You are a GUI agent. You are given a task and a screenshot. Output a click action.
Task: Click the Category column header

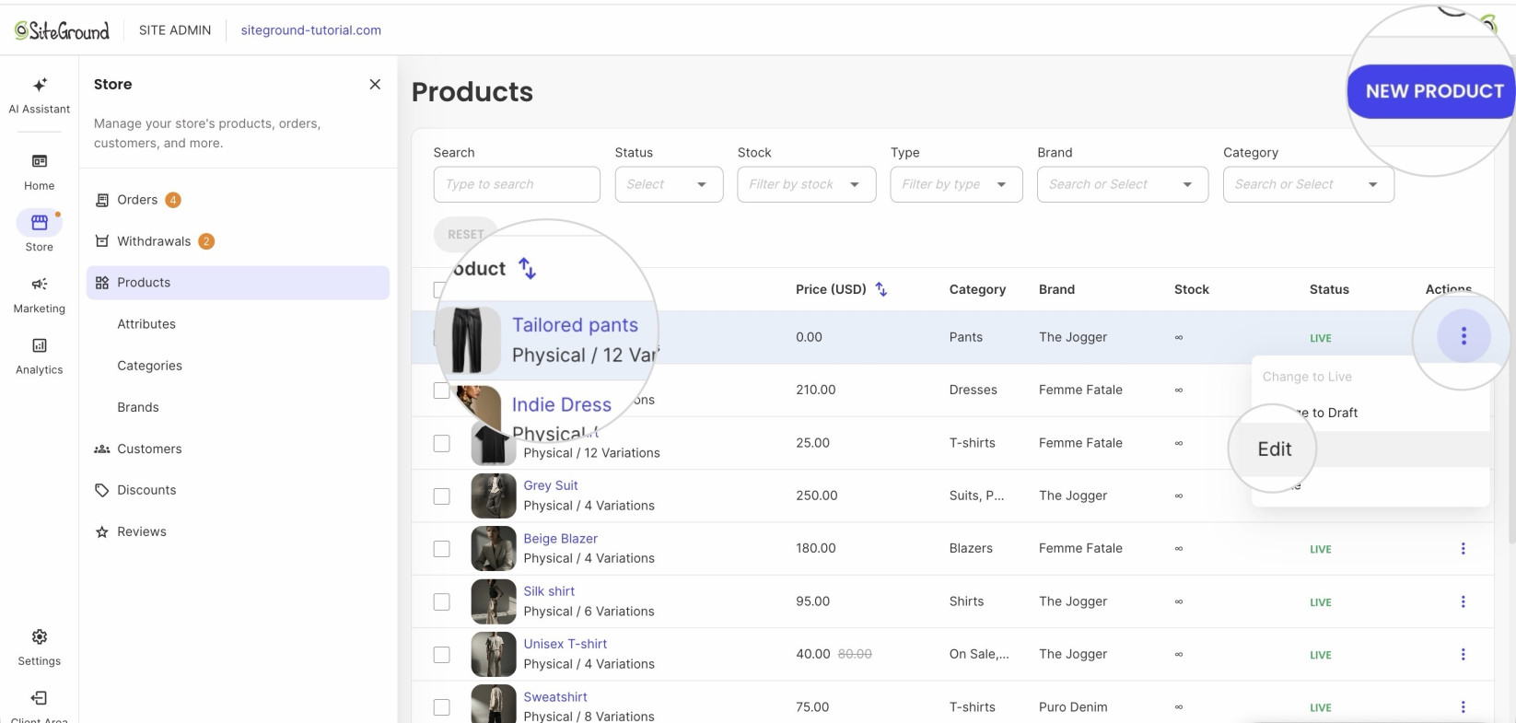977,289
